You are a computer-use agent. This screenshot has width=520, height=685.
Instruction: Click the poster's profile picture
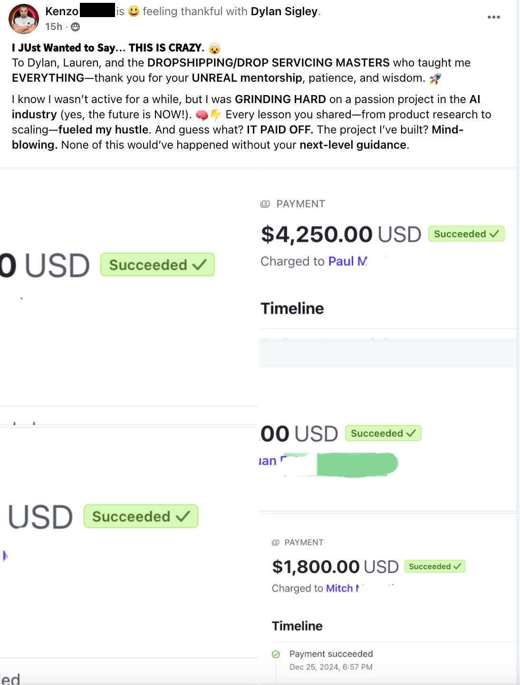(x=24, y=19)
